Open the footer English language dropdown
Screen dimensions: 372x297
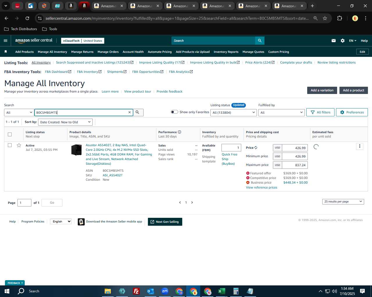(61, 222)
